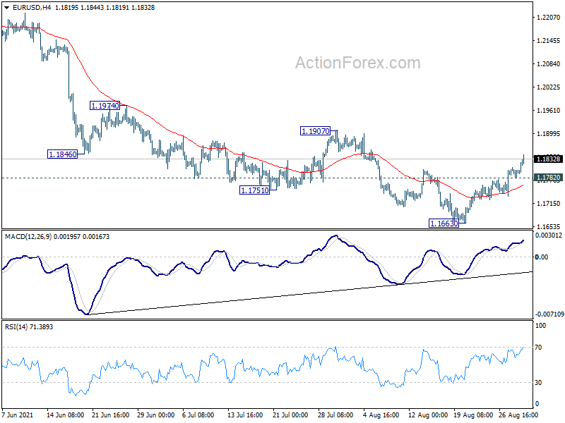Click the 1.17820 level tag on price axis
Screen dimensions: 565x423
[548, 178]
